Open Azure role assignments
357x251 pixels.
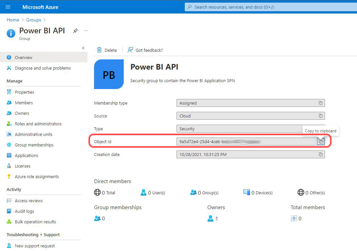(37, 176)
